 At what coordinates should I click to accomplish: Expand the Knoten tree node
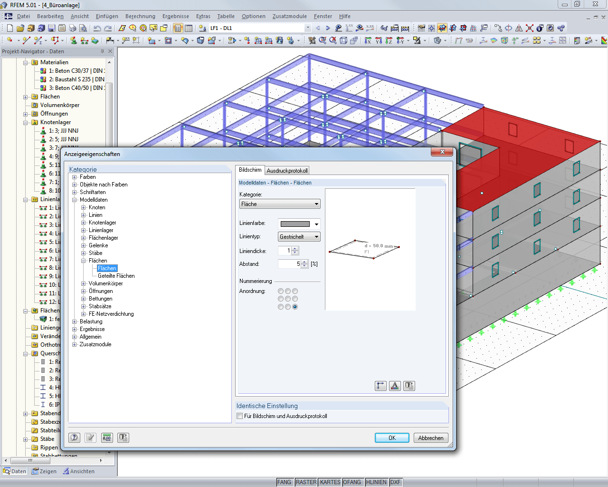84,207
